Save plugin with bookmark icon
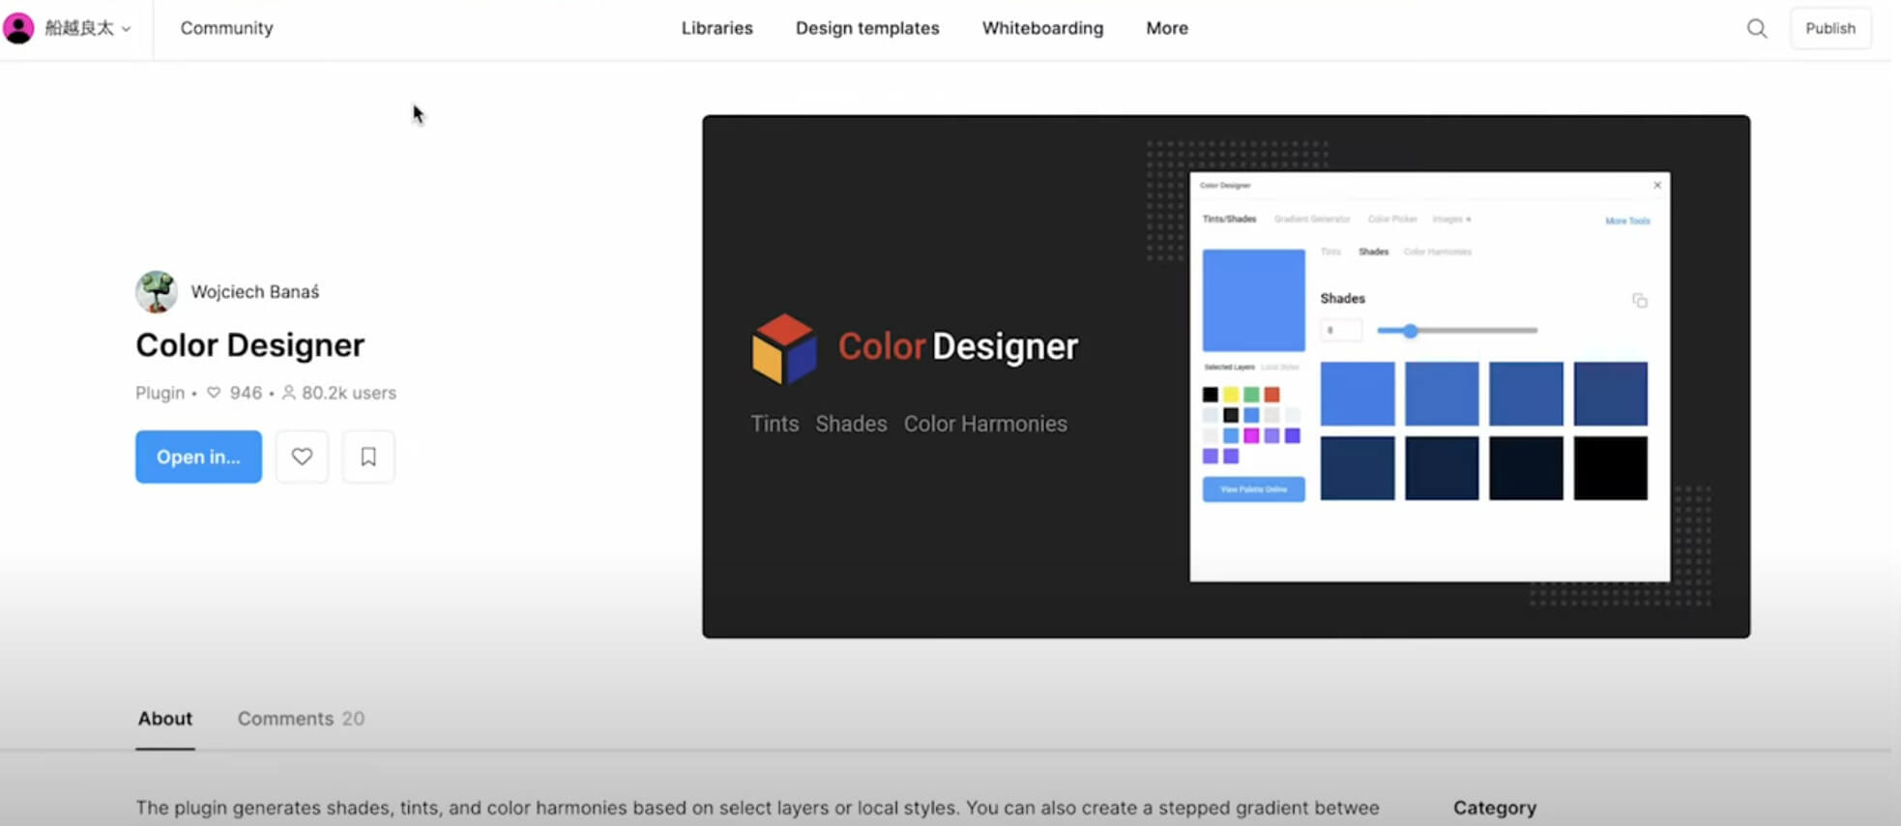The image size is (1901, 826). tap(368, 457)
